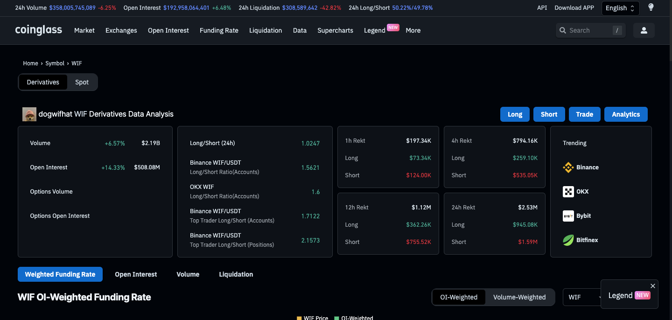672x320 pixels.
Task: Click the API link
Action: (x=542, y=8)
